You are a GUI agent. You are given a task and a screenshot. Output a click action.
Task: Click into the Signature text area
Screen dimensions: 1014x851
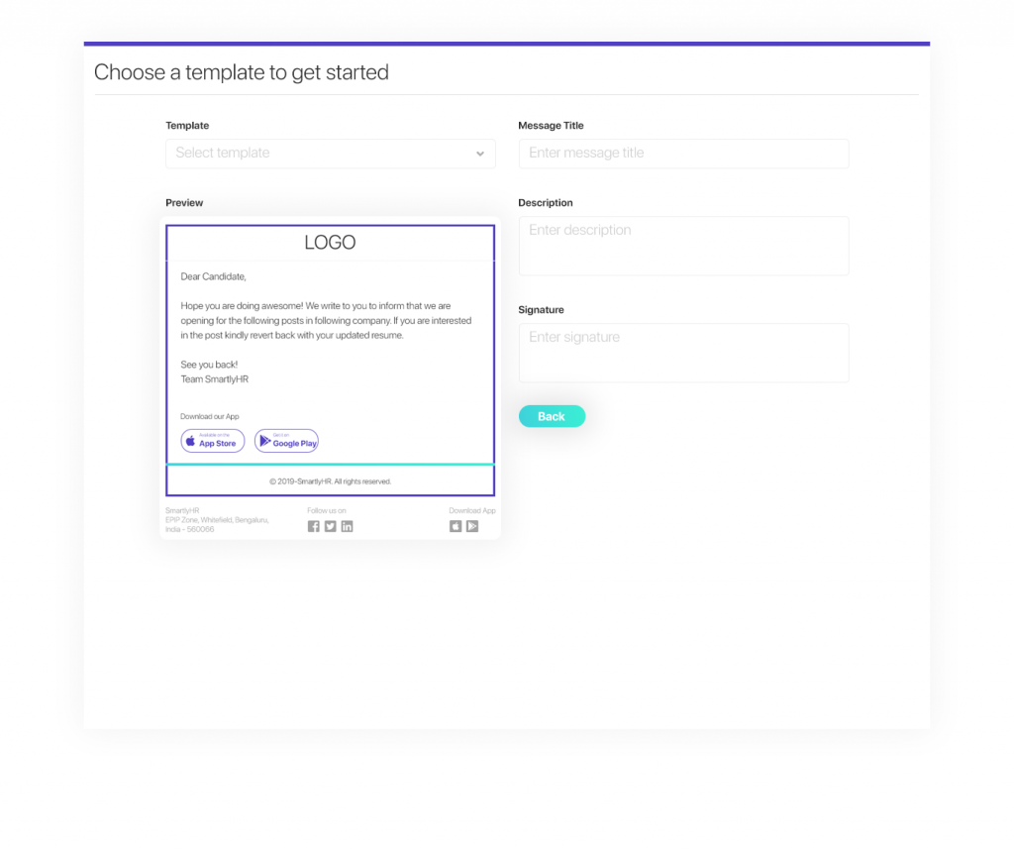683,352
